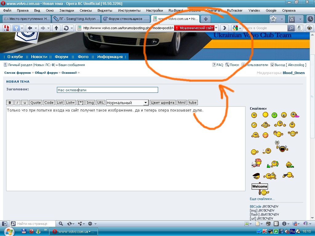The image size is (315, 236).
Task: Click the 'Еще смайлики...' link
Action: 262,199
